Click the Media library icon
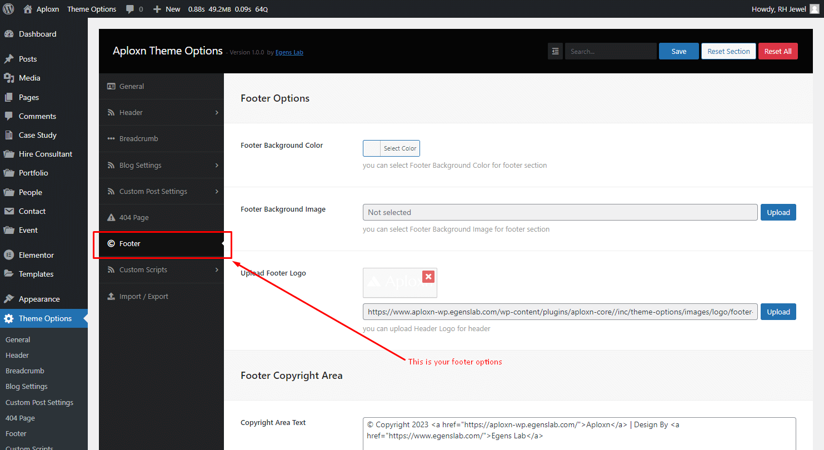This screenshot has width=824, height=450. [x=9, y=78]
